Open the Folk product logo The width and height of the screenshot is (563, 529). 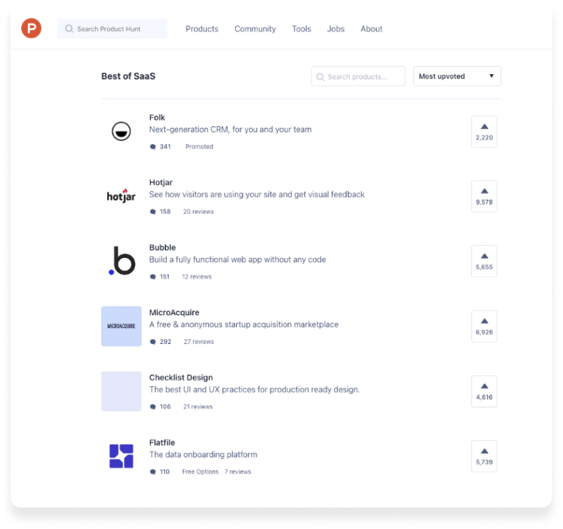121,131
